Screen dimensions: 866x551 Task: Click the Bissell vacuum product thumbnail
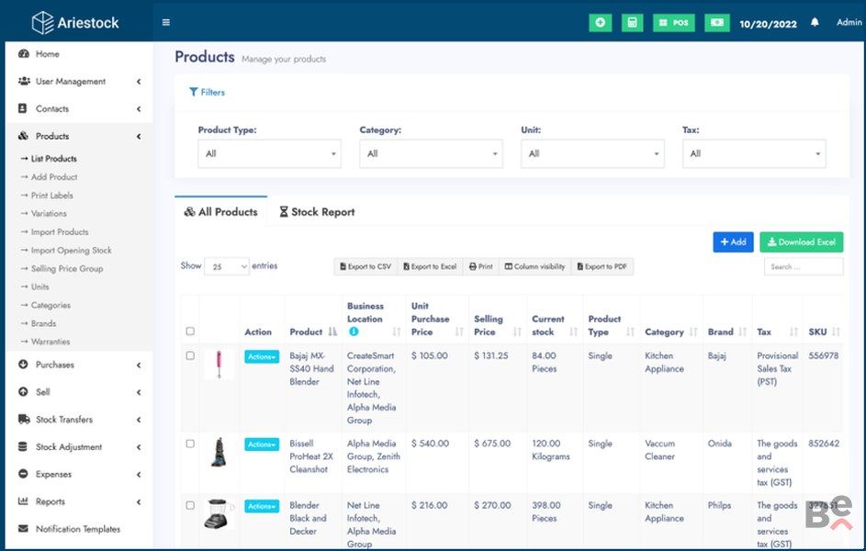click(219, 454)
